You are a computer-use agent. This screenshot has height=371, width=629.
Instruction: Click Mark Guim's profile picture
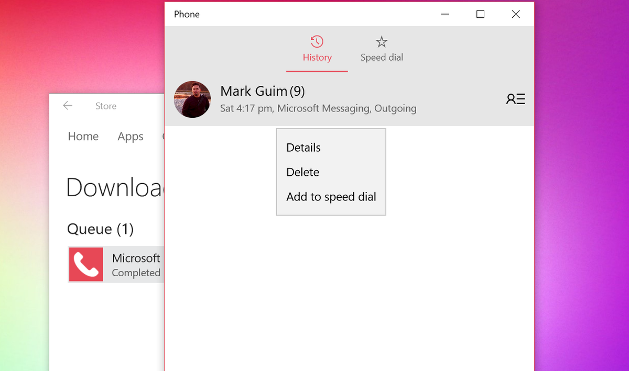coord(192,99)
